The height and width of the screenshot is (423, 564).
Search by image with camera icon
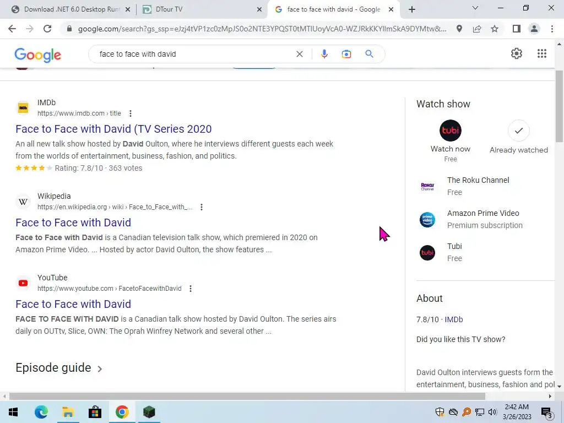point(346,54)
